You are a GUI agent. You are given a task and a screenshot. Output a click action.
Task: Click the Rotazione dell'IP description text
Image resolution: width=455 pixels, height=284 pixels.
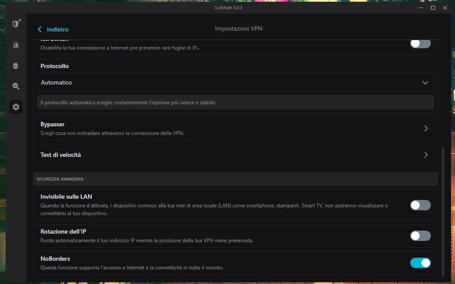(x=146, y=240)
